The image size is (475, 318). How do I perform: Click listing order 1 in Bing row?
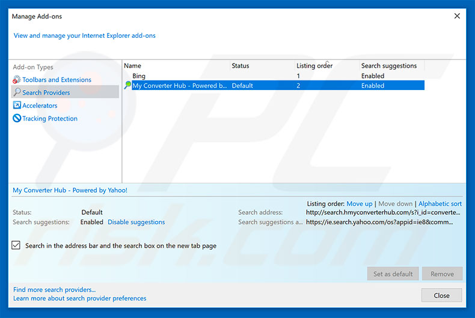[x=298, y=76]
